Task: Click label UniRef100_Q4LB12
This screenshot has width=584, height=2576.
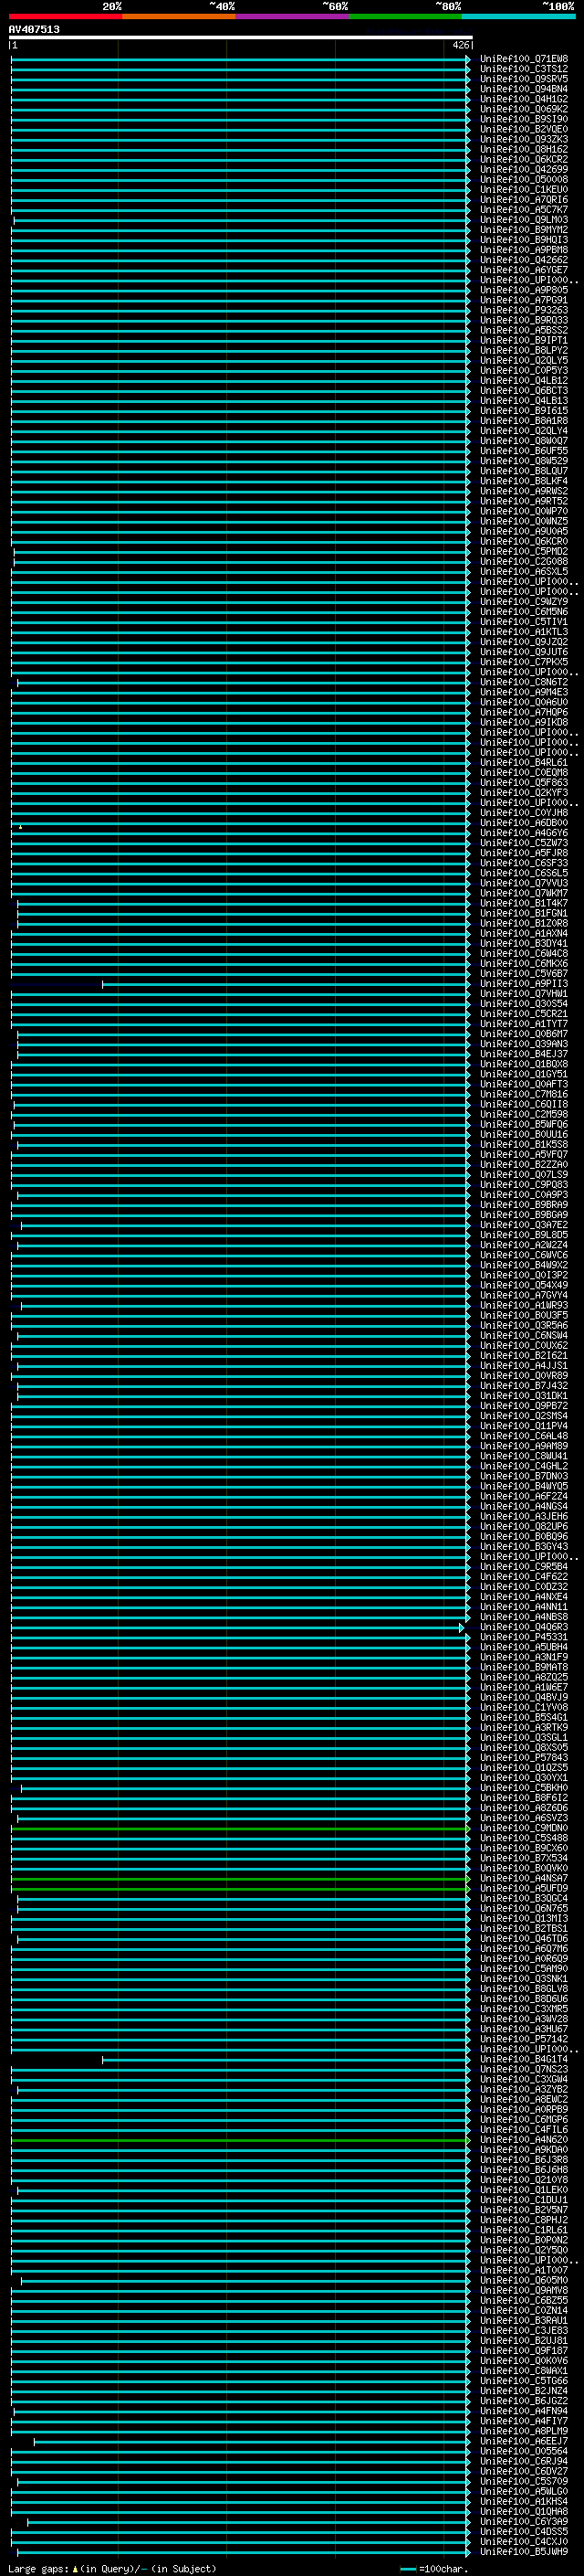Action: [523, 380]
